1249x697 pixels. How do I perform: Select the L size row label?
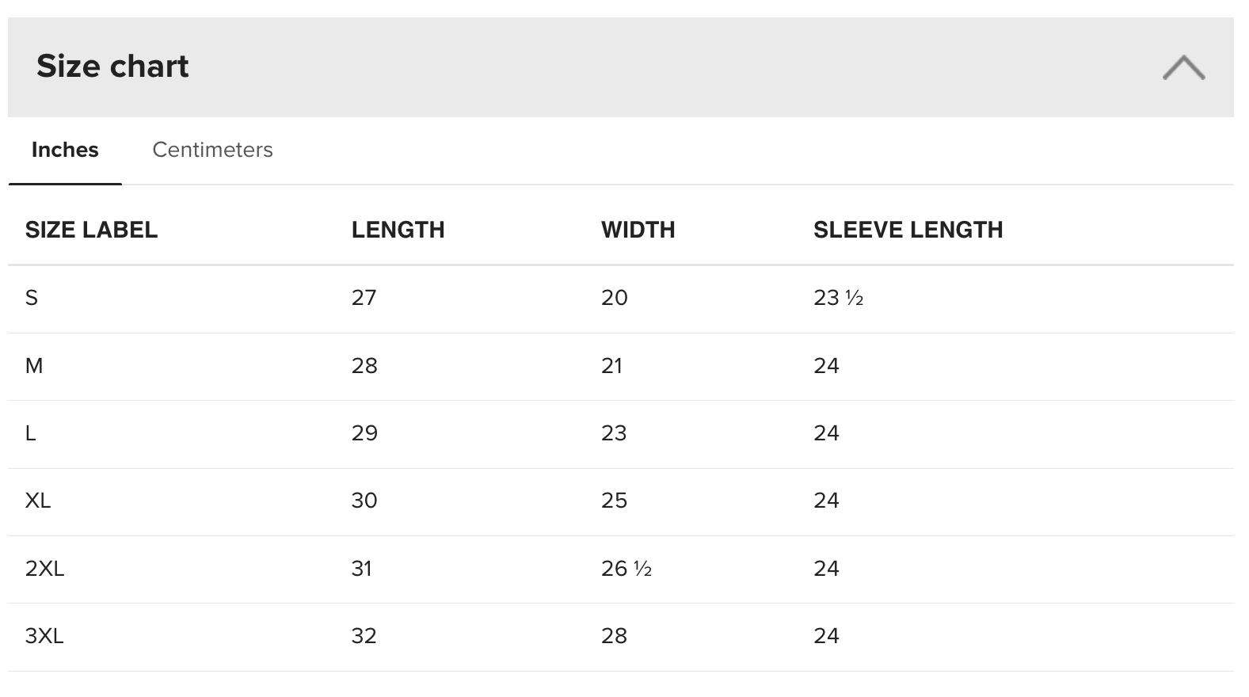[x=31, y=433]
